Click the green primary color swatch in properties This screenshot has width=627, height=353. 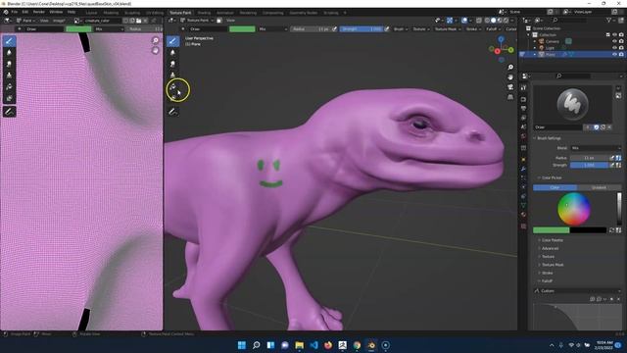coord(551,230)
